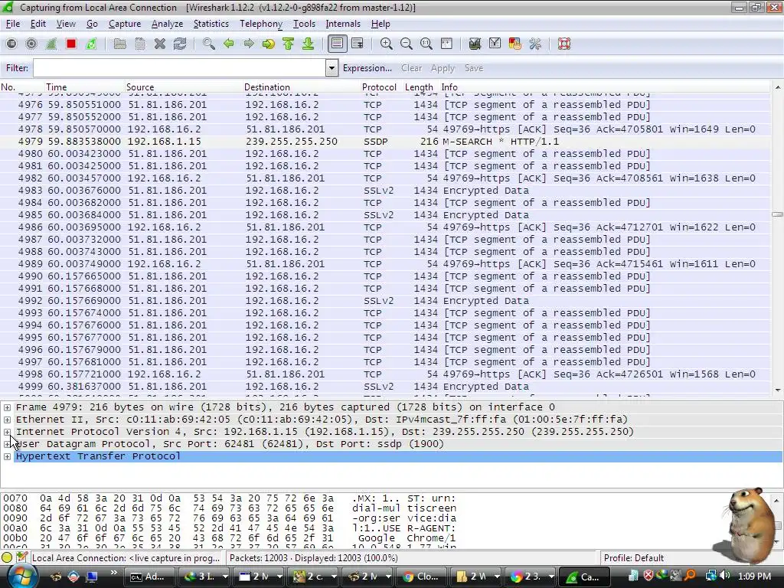Expand the User Datagram Protocol row

pos(7,444)
